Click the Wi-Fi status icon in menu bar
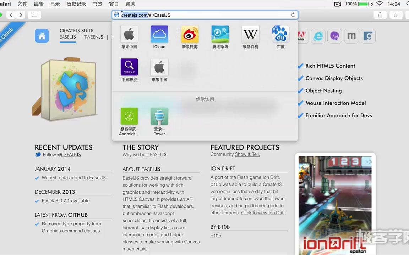Screen dimensions: 409x255 coord(380,4)
